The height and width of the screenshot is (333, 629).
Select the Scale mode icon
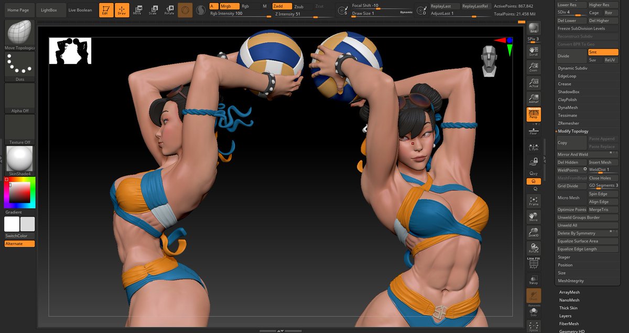[154, 8]
